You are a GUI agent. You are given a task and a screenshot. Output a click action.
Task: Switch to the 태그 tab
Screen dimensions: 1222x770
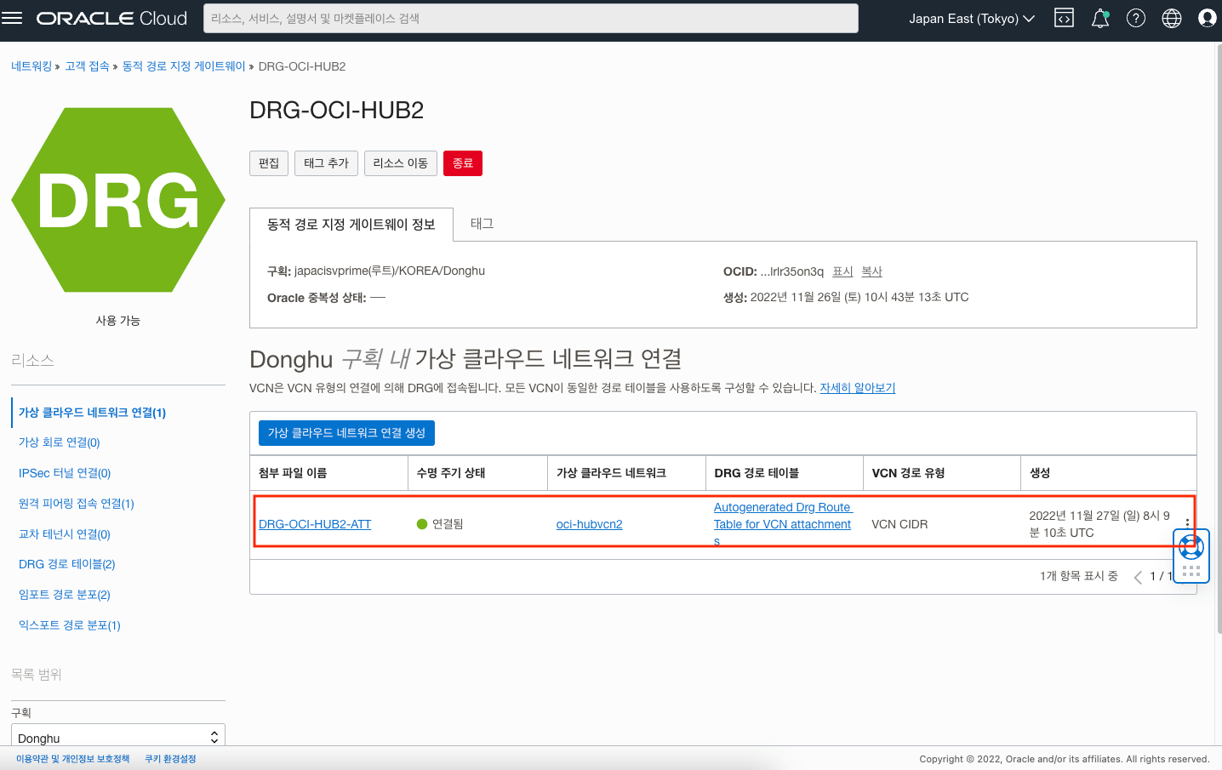482,223
